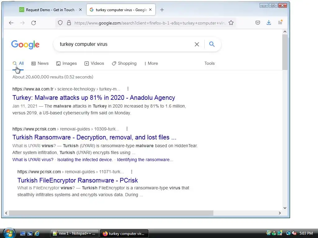The image size is (318, 238).
Task: Open options for the aa.com.tr result
Action: [x=128, y=89]
